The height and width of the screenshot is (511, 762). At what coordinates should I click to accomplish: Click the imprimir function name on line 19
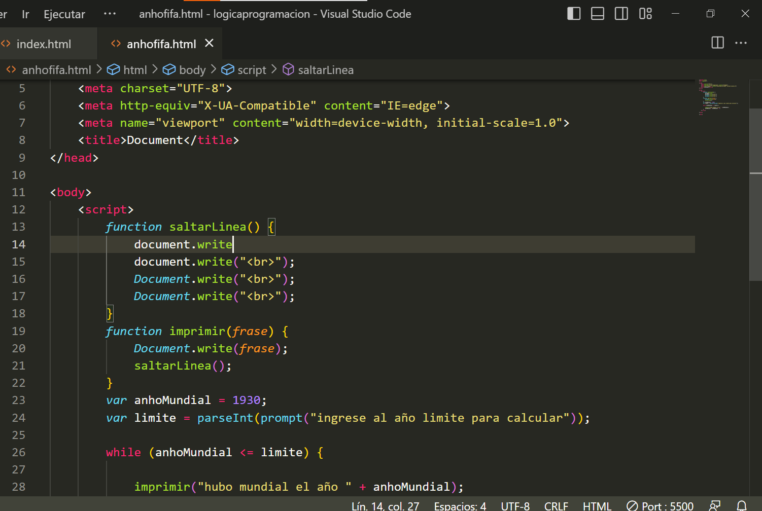click(197, 331)
